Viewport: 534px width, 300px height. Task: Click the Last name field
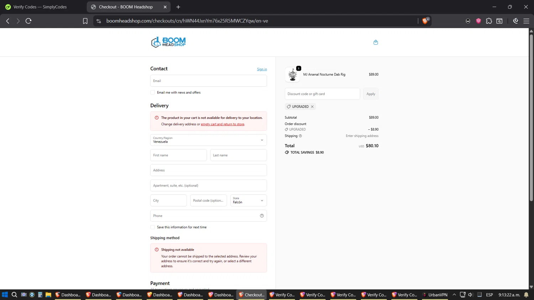coord(239,155)
